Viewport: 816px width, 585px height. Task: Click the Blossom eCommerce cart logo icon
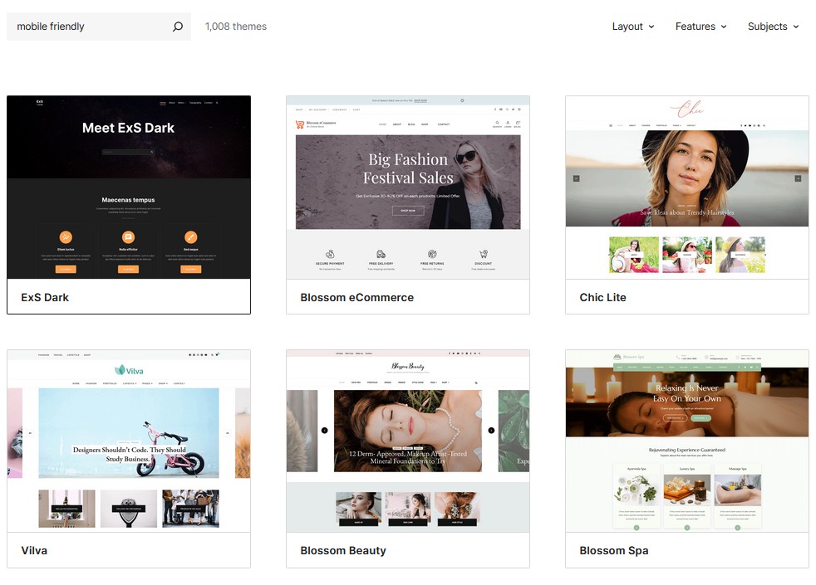point(300,124)
